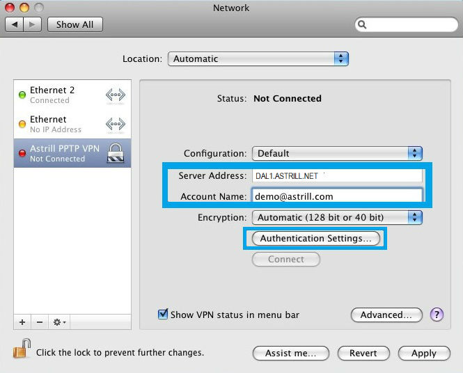
Task: Open the Location dropdown set to Automatic
Action: click(x=258, y=58)
